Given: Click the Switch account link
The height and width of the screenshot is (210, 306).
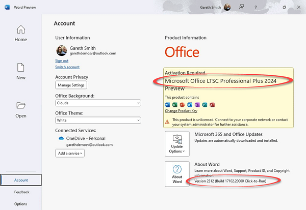Looking at the screenshot, I should point(67,67).
